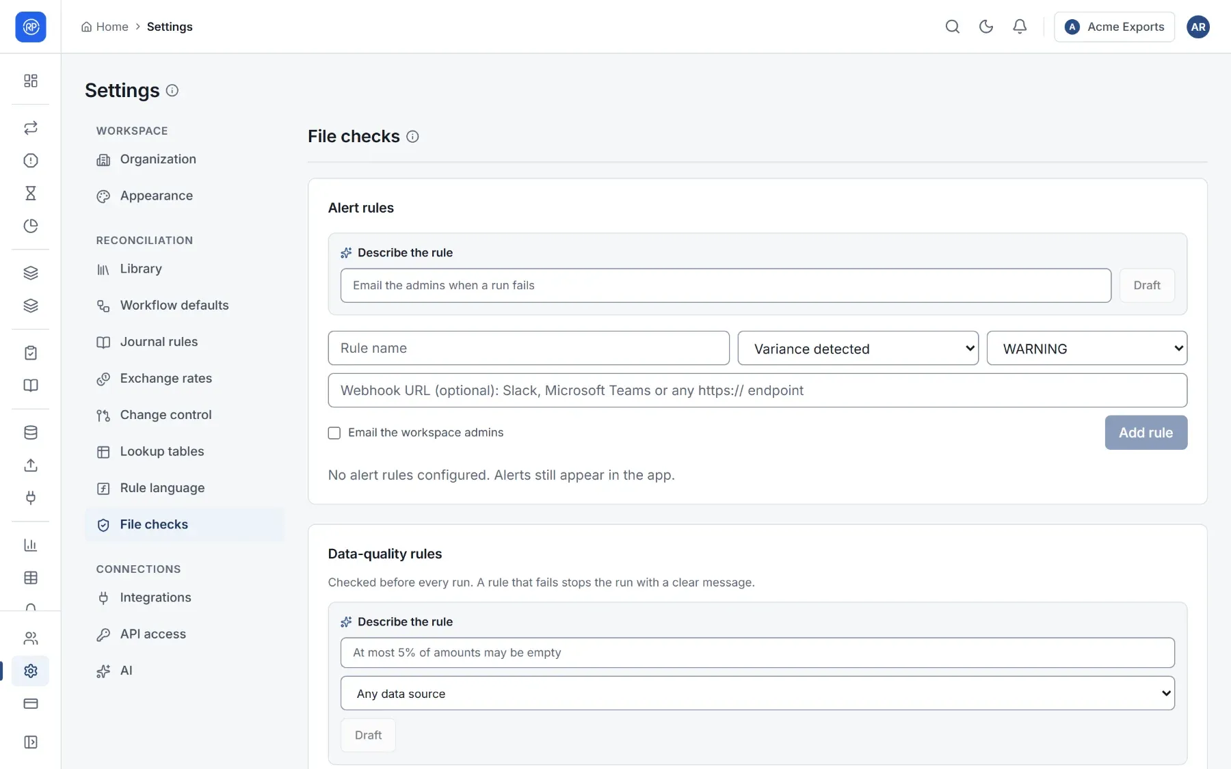Viewport: 1231px width, 769px height.
Task: Open the reconcile arrows icon in left rail
Action: pos(31,128)
